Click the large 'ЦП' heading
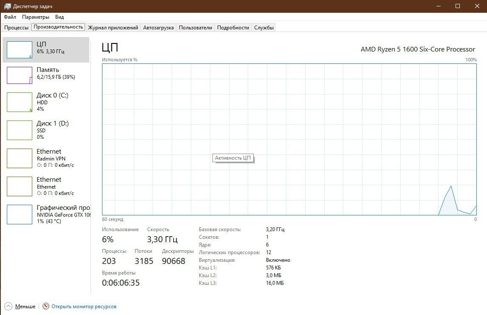The width and height of the screenshot is (487, 315). click(110, 48)
